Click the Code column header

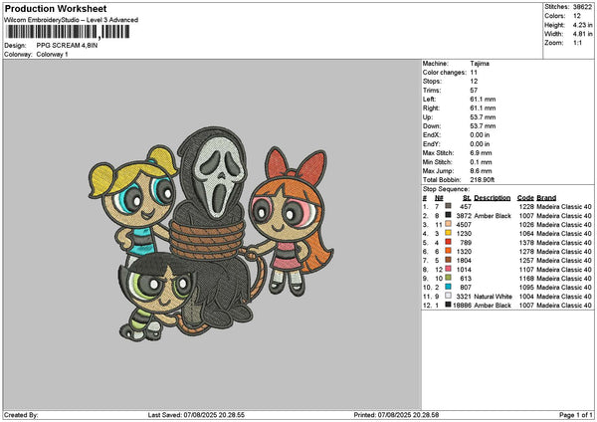coord(526,197)
